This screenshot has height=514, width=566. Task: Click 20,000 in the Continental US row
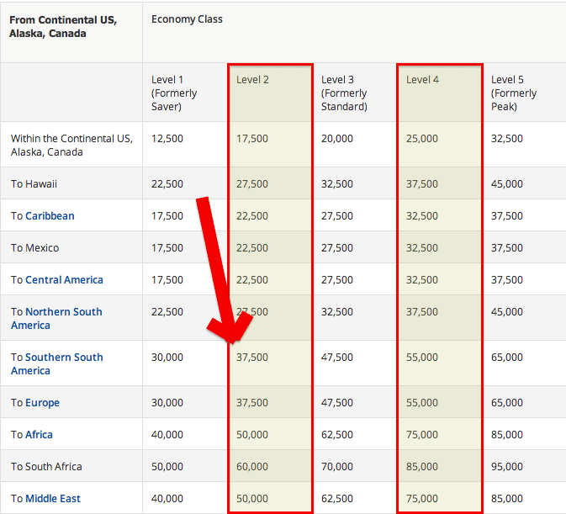tap(337, 139)
